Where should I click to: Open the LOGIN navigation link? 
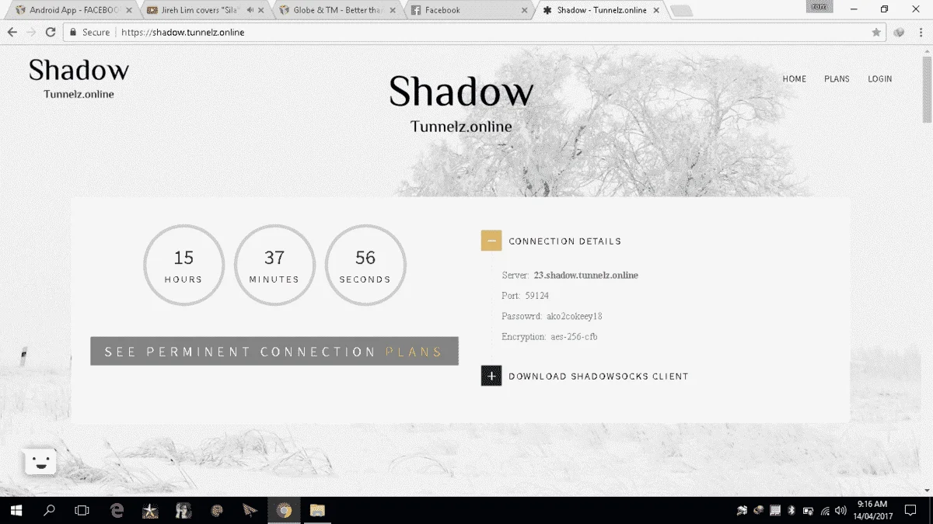(880, 79)
